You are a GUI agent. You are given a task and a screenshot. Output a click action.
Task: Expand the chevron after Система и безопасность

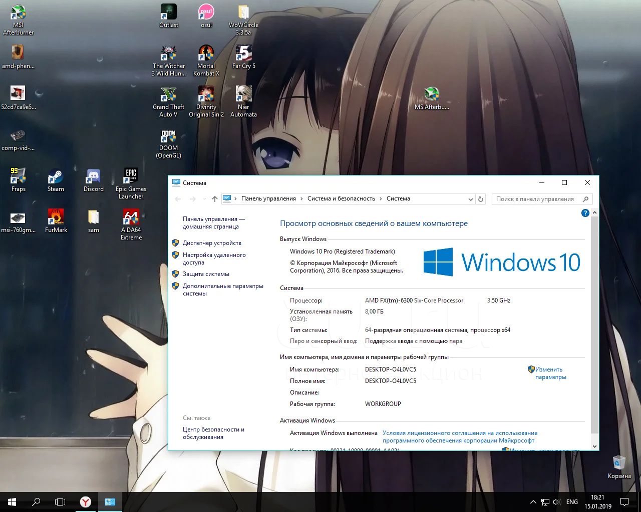pyautogui.click(x=381, y=199)
